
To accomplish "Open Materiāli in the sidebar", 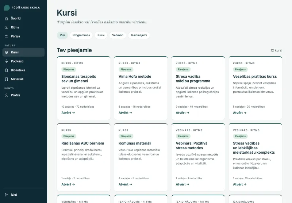I will (23, 79).
